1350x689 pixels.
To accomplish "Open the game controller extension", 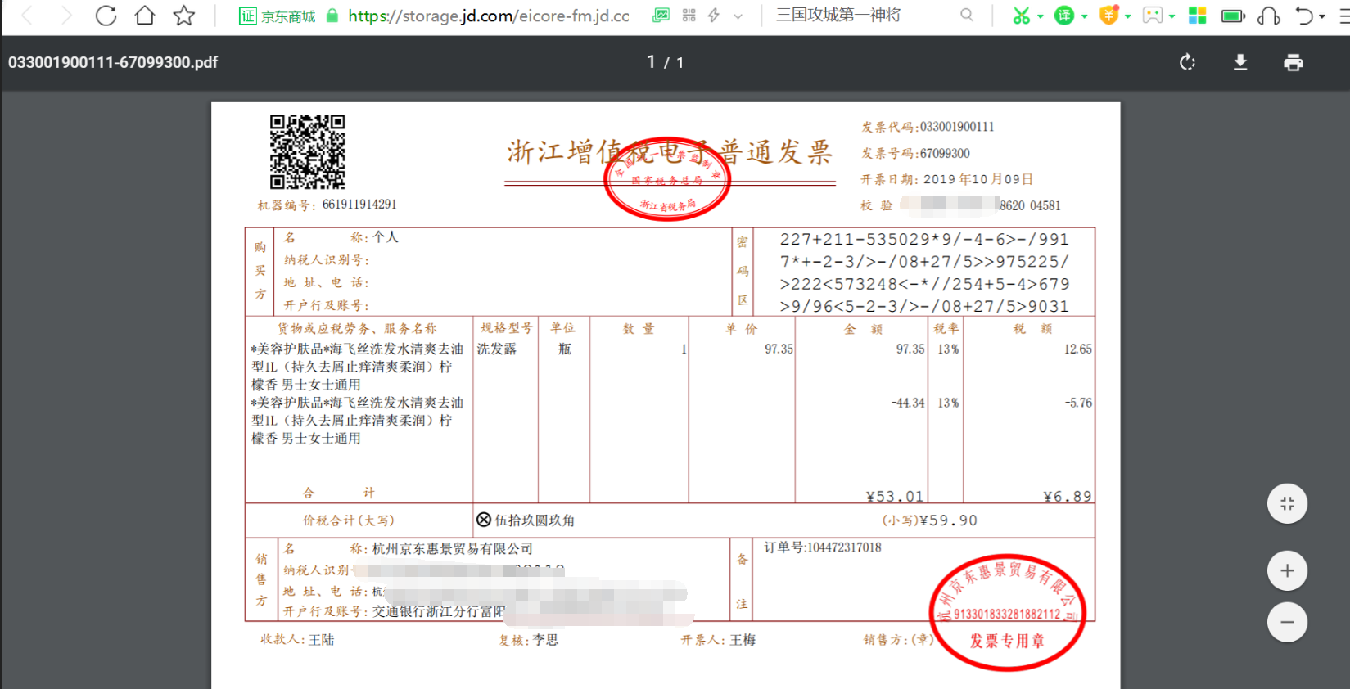I will pyautogui.click(x=1153, y=16).
